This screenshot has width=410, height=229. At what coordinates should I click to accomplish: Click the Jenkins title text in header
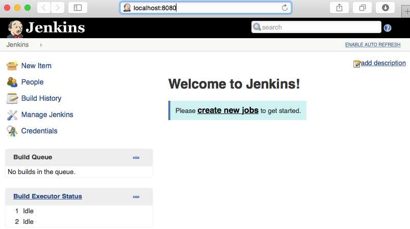[56, 27]
